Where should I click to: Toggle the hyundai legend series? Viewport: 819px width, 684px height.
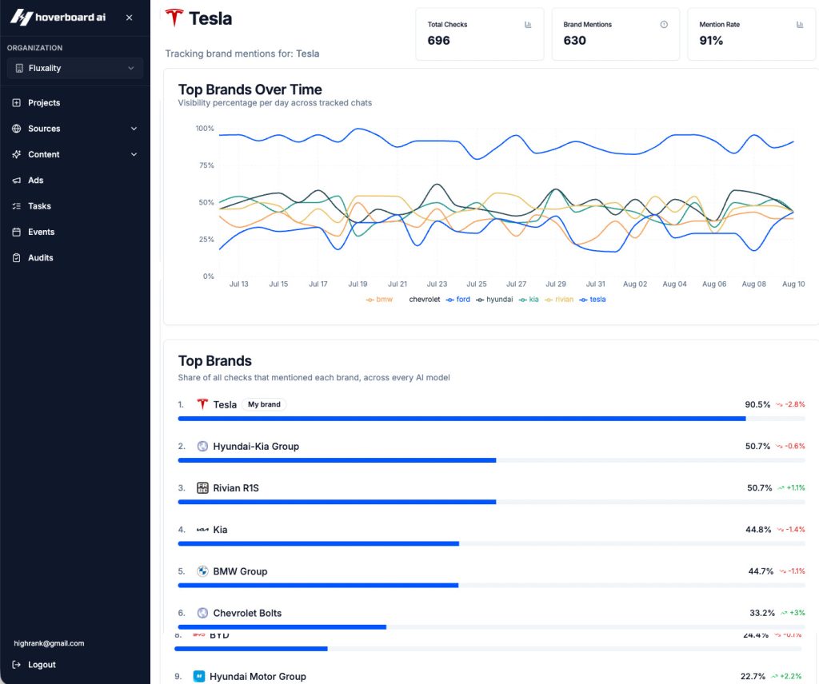pos(494,300)
